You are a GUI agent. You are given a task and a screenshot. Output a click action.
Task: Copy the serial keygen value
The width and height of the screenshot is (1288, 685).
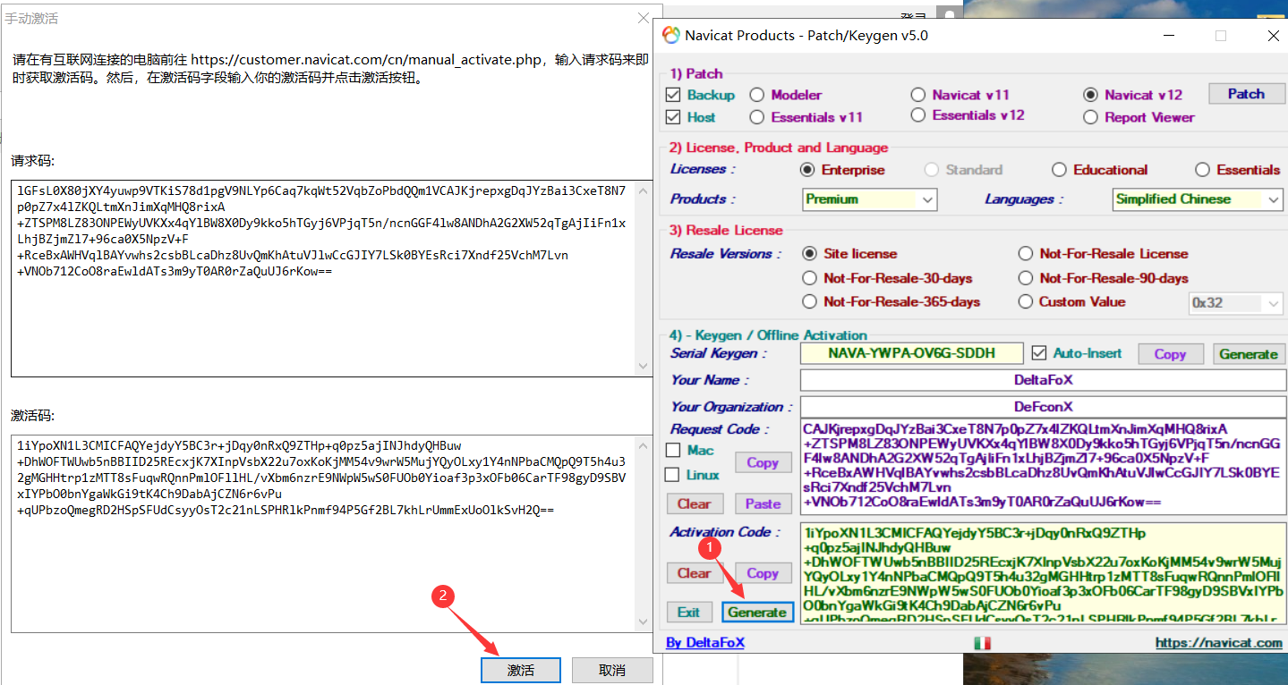click(1170, 354)
